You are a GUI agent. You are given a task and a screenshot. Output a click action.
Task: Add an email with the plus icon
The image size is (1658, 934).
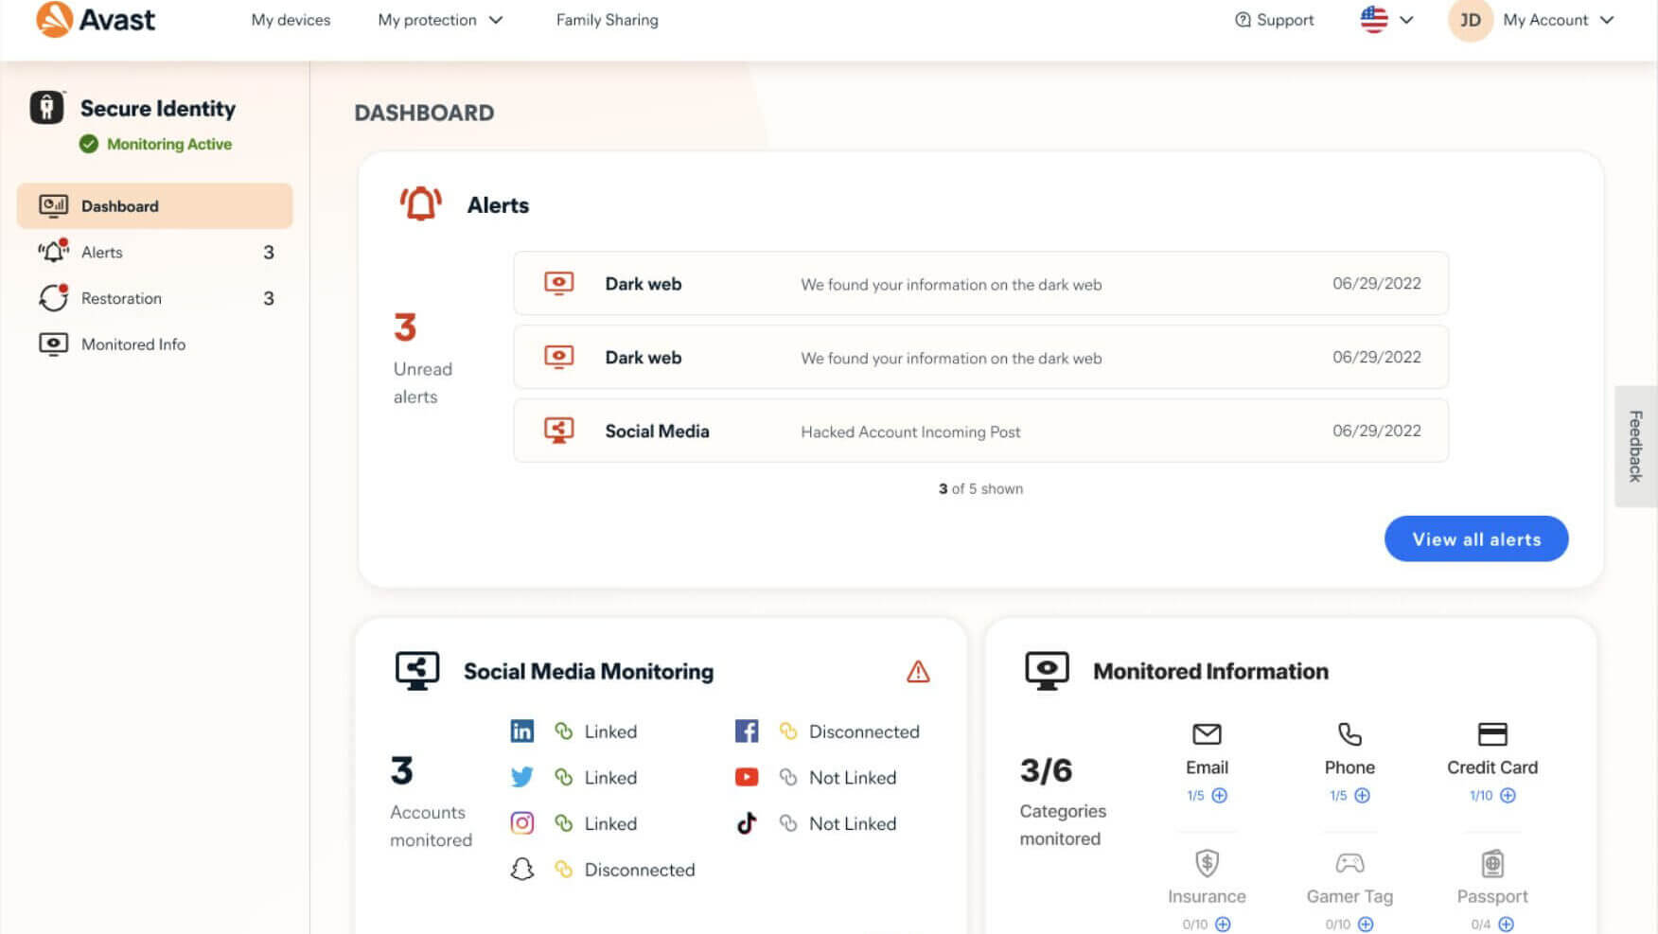(1220, 796)
